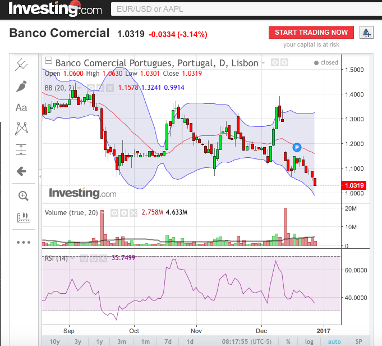Choose the Aa text annotation tool
This screenshot has height=346, width=382.
[21, 108]
